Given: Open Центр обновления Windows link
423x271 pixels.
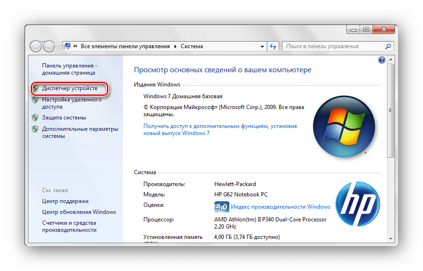Looking at the screenshot, I should click(79, 212).
